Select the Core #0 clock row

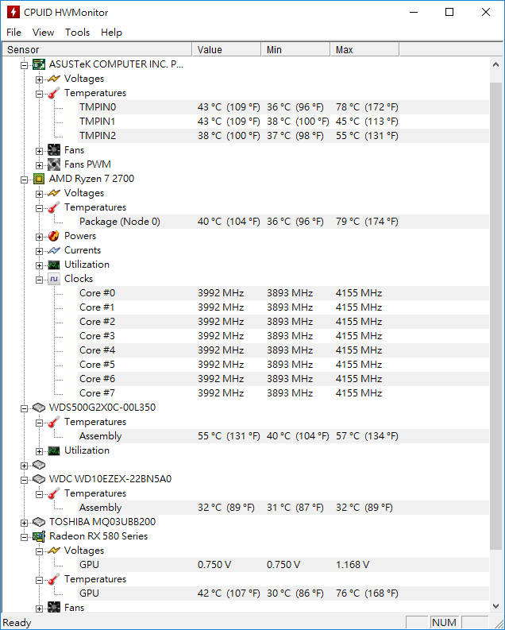point(283,293)
